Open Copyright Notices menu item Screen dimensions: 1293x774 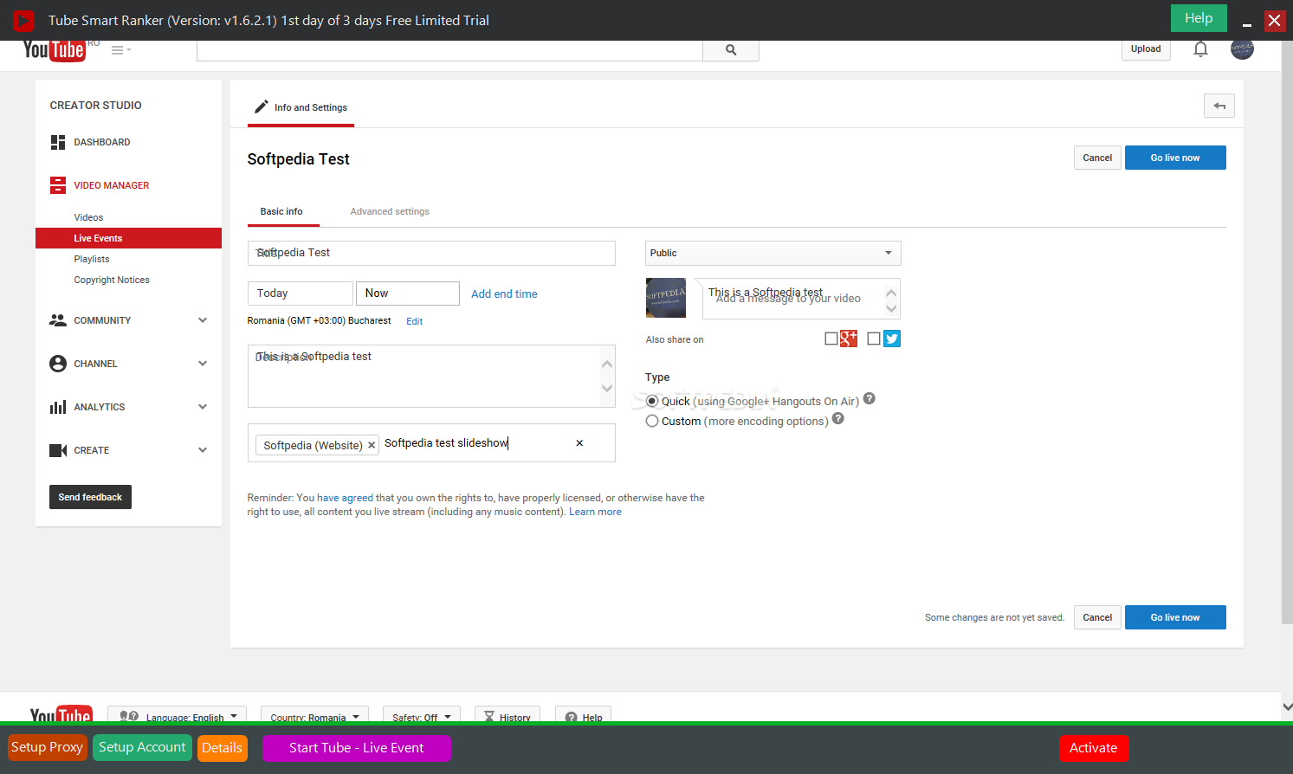pos(112,280)
